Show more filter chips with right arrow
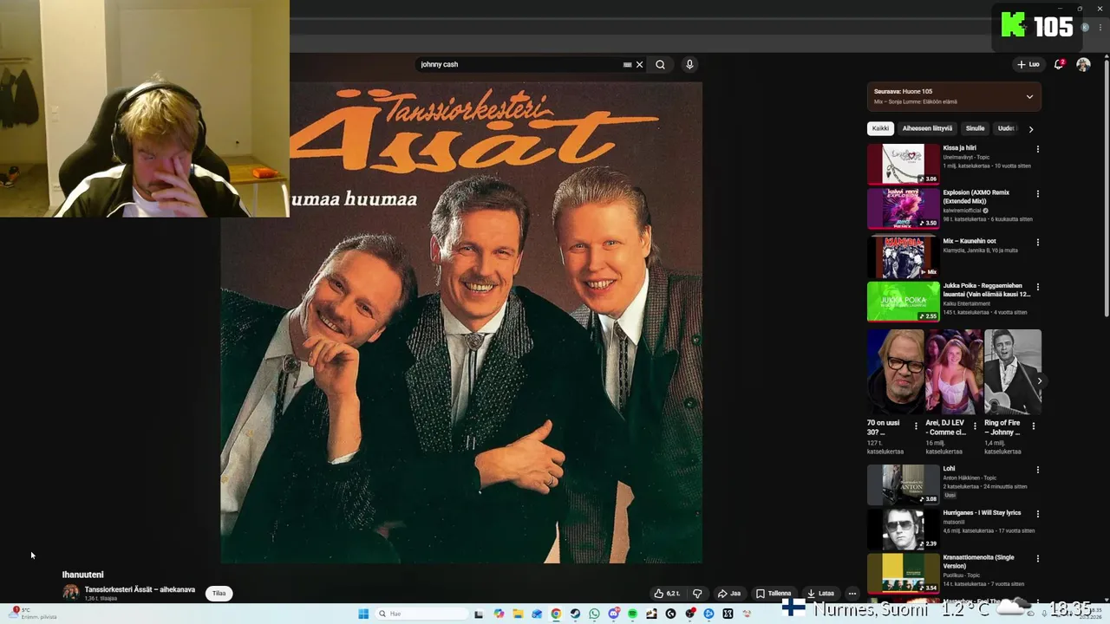 (1030, 129)
